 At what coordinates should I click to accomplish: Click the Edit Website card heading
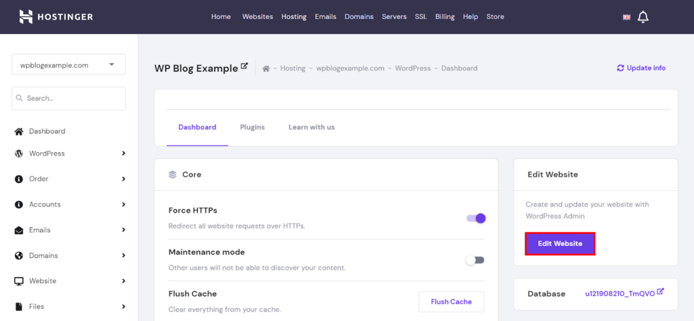click(x=553, y=175)
